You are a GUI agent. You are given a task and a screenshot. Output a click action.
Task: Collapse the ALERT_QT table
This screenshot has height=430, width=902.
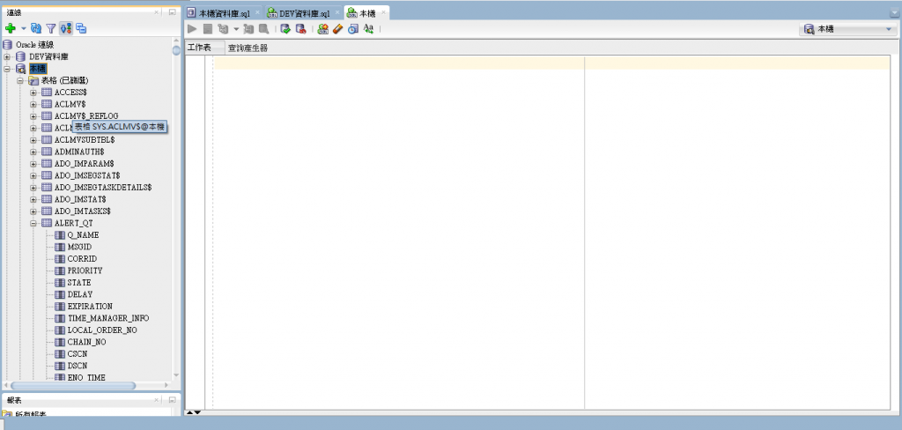pos(33,223)
